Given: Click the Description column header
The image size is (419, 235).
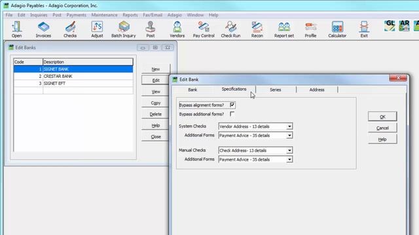Looking at the screenshot, I should (x=88, y=62).
